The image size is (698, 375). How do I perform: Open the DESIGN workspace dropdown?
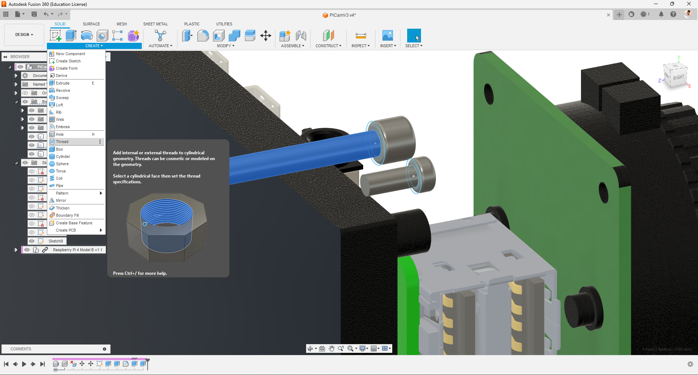click(24, 35)
